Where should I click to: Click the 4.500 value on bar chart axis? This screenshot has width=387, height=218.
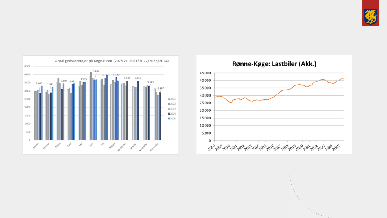click(x=27, y=66)
